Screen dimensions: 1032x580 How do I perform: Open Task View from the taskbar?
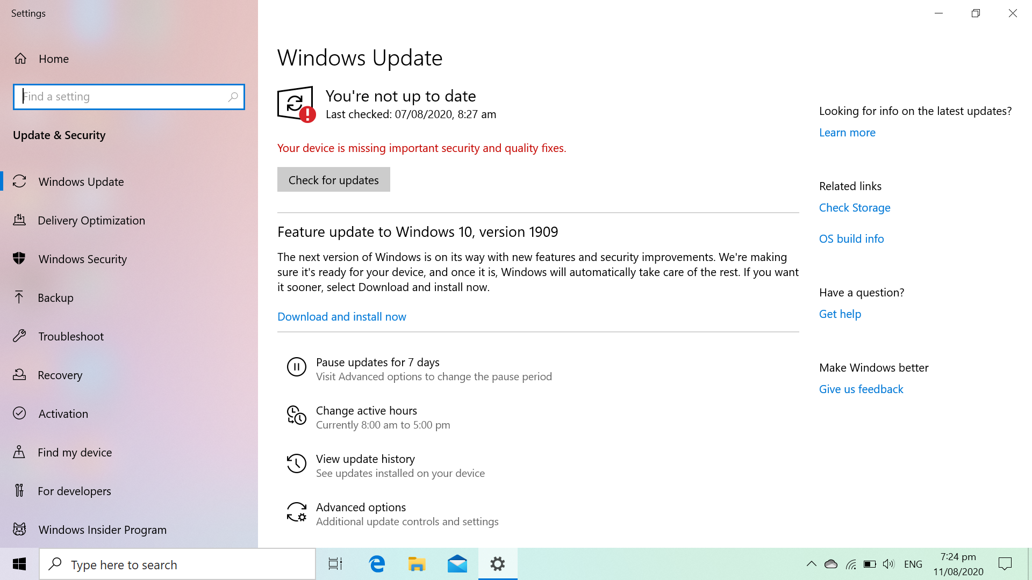tap(335, 564)
